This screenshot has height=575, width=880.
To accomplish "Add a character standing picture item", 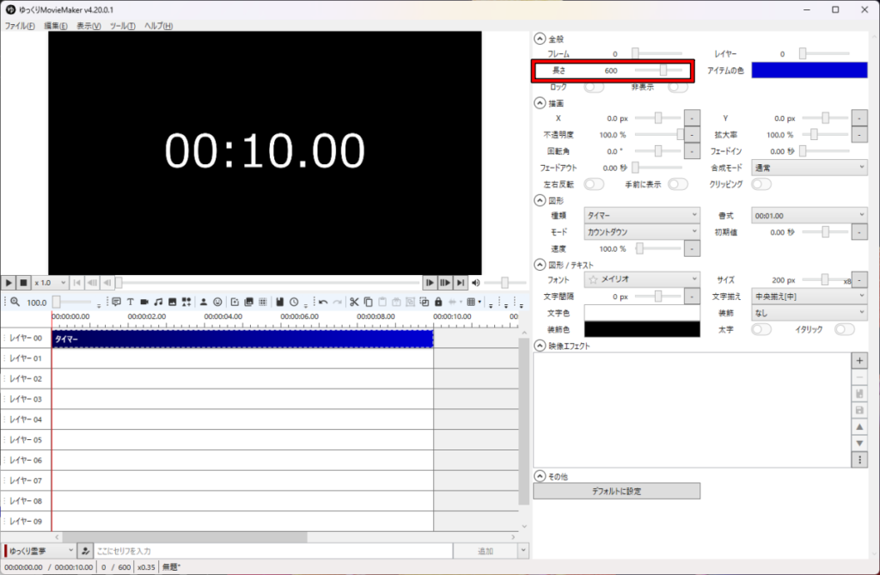I will coord(203,302).
